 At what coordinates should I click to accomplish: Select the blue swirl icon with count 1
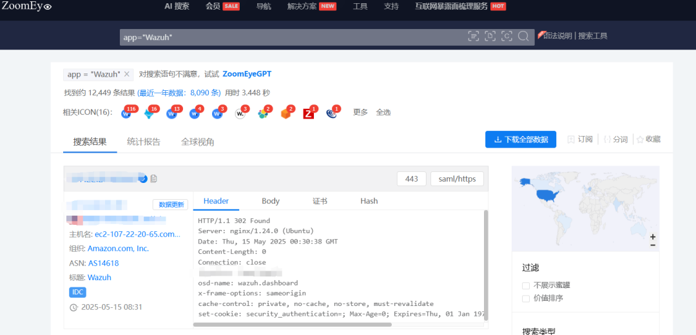coord(331,113)
